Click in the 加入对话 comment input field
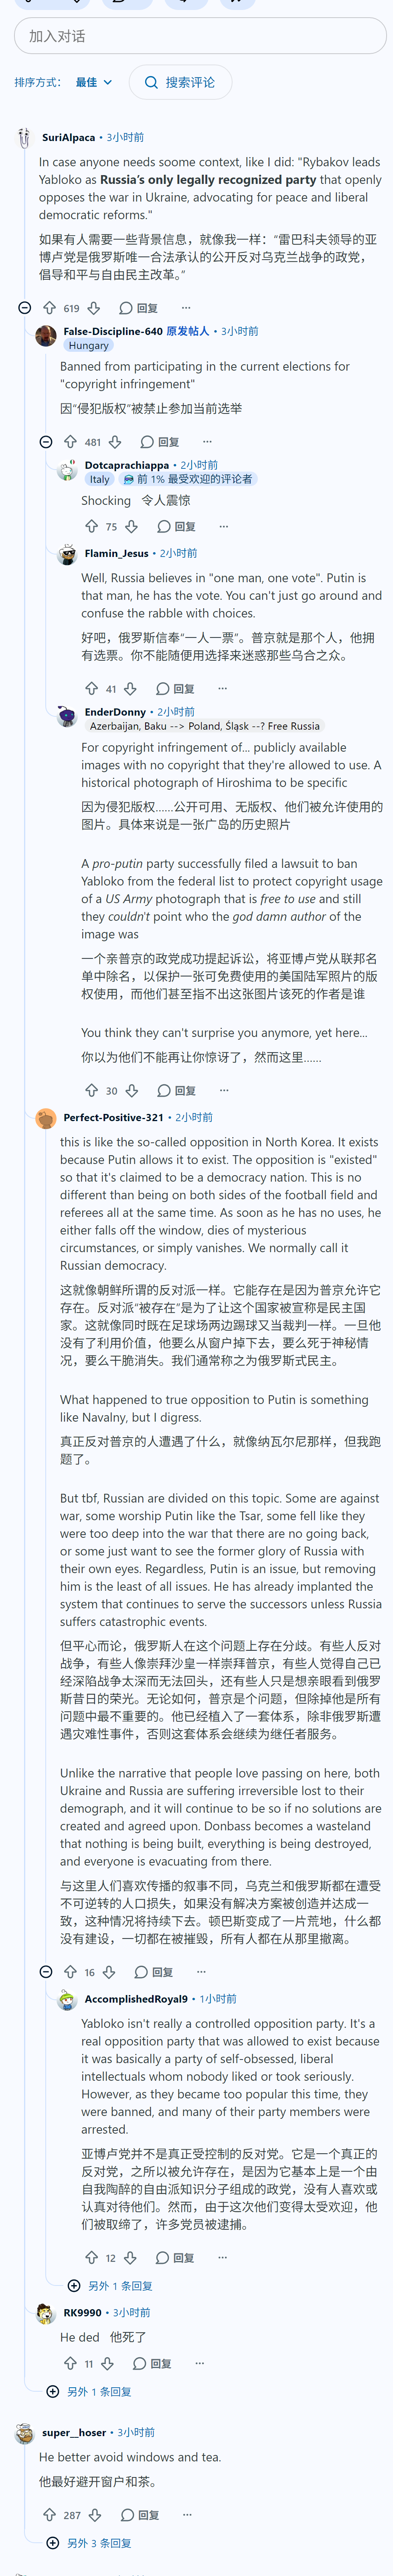Image resolution: width=393 pixels, height=2576 pixels. point(200,36)
